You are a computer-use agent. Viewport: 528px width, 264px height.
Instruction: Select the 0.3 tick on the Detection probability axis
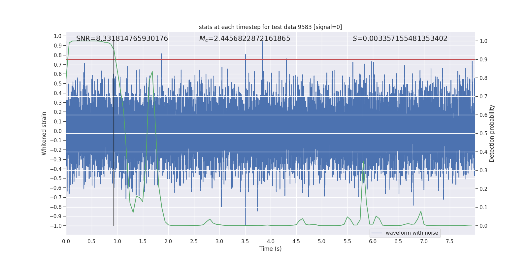click(483, 171)
